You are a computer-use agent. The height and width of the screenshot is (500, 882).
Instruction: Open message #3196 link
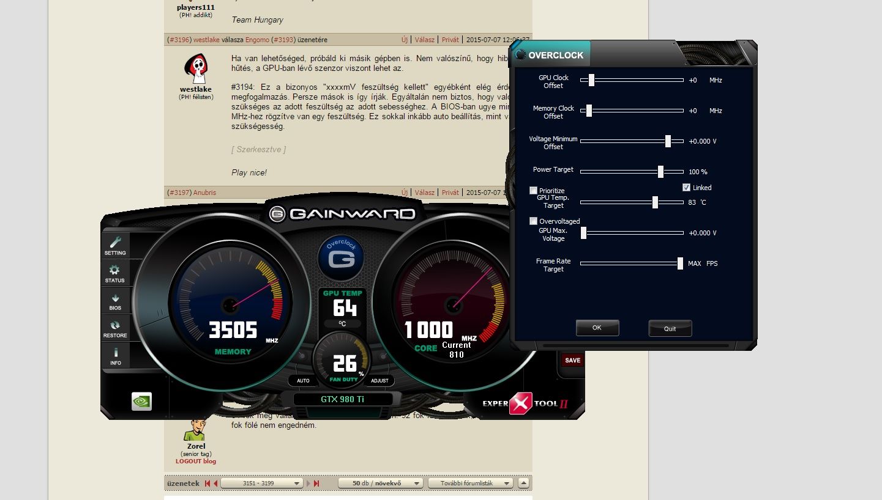[179, 40]
